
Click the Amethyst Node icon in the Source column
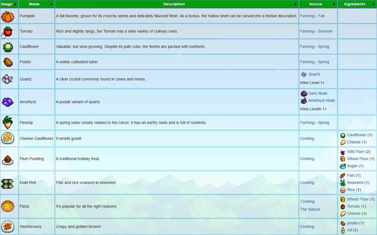coord(304,101)
